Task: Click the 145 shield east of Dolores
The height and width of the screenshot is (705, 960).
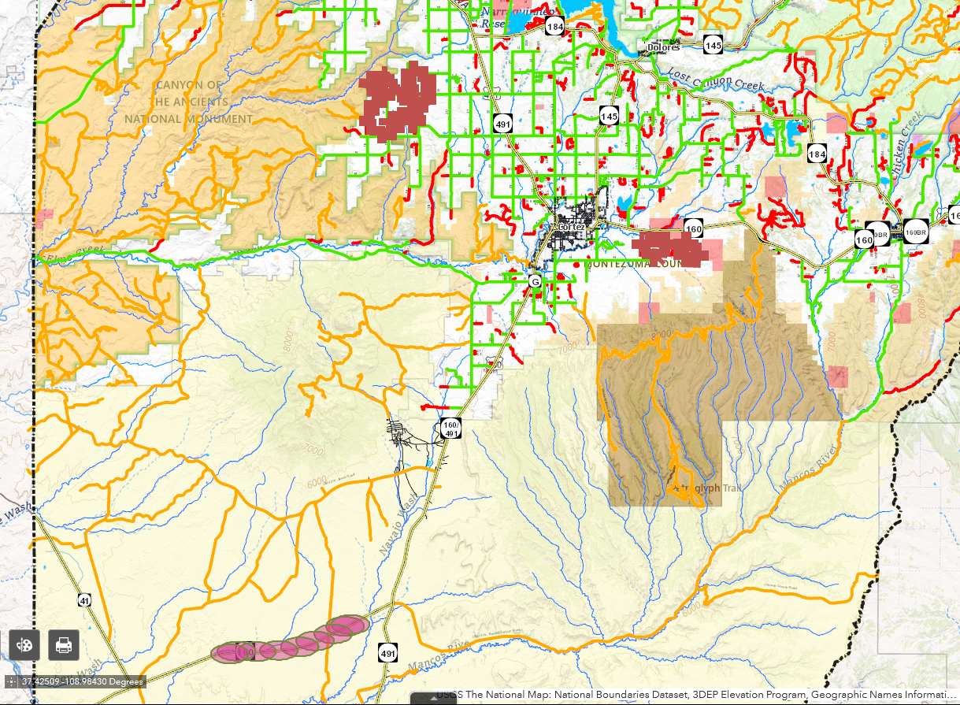Action: 714,46
